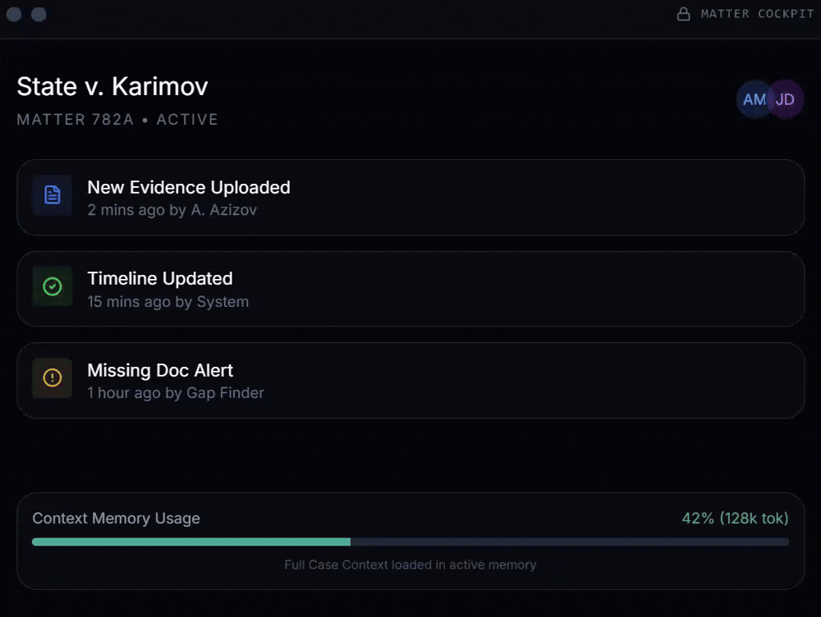Click the blue document icon for New Evidence
This screenshot has height=617, width=821.
[53, 195]
